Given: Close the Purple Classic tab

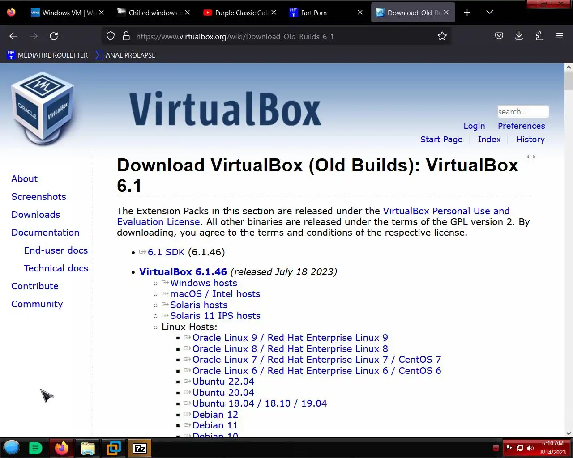Looking at the screenshot, I should [274, 13].
